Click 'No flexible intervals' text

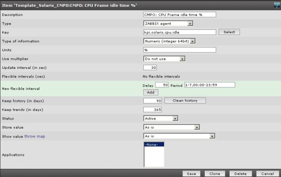(x=161, y=77)
